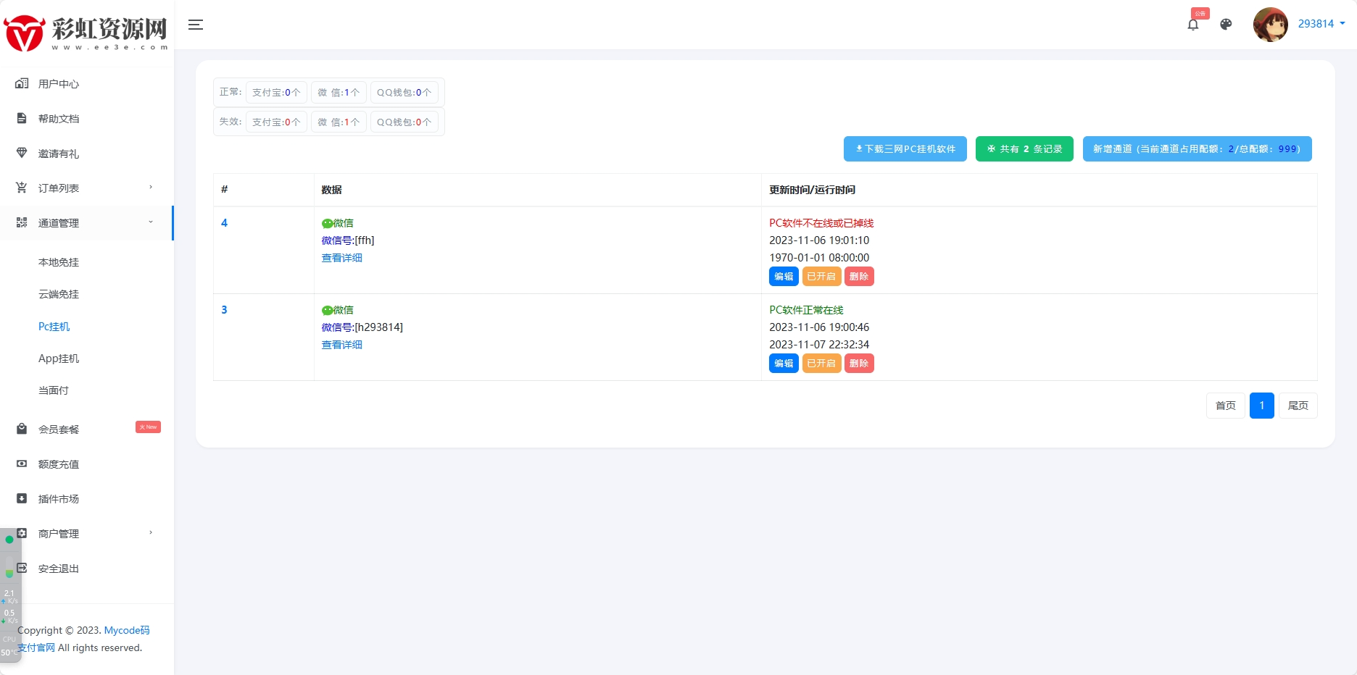This screenshot has width=1357, height=675.
Task: Expand the 订单列表 submenu
Action: 151,188
